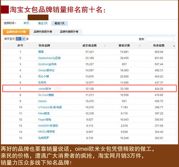179x167 pixels.
Task: Select the 昨天 time range
Action: point(26,23)
